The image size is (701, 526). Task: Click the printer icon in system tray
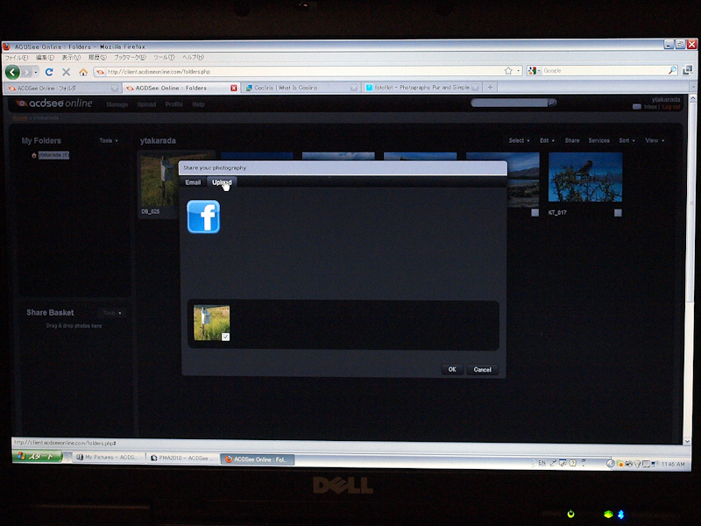point(629,464)
